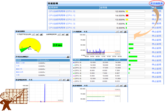Screen dimensions: 165x111
Task: Click the green 3.0 ms response time indicator
Action: pyautogui.click(x=58, y=45)
